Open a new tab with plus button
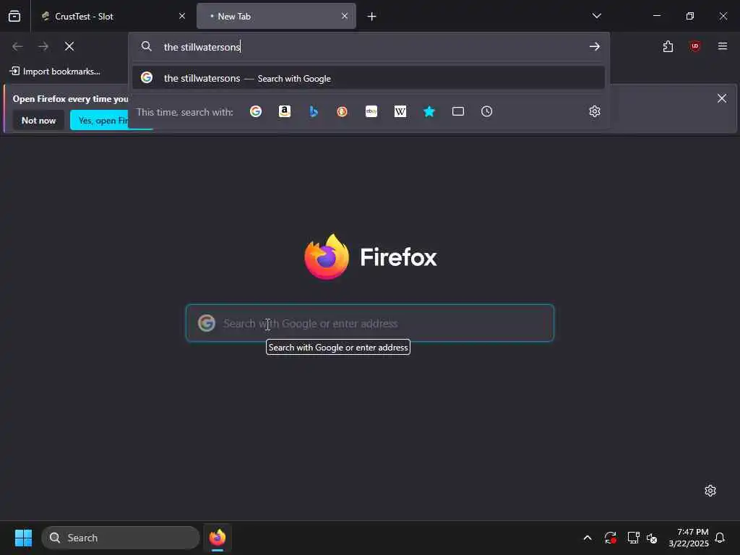740x555 pixels. [x=372, y=17]
